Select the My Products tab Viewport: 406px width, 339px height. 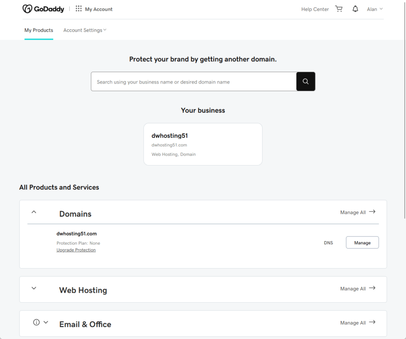click(39, 30)
